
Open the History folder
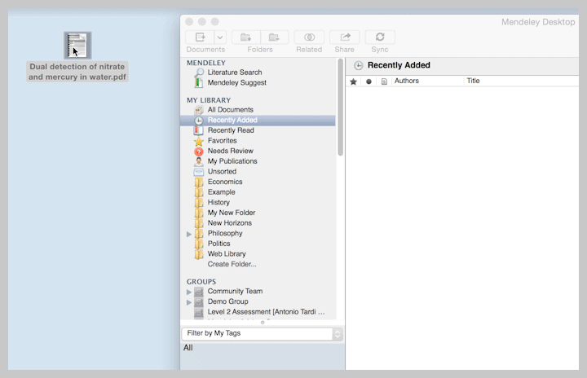218,203
